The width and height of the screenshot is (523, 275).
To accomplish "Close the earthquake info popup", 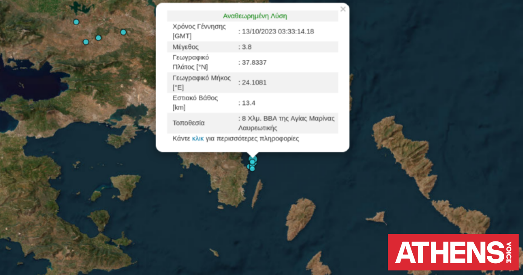I will [x=343, y=9].
